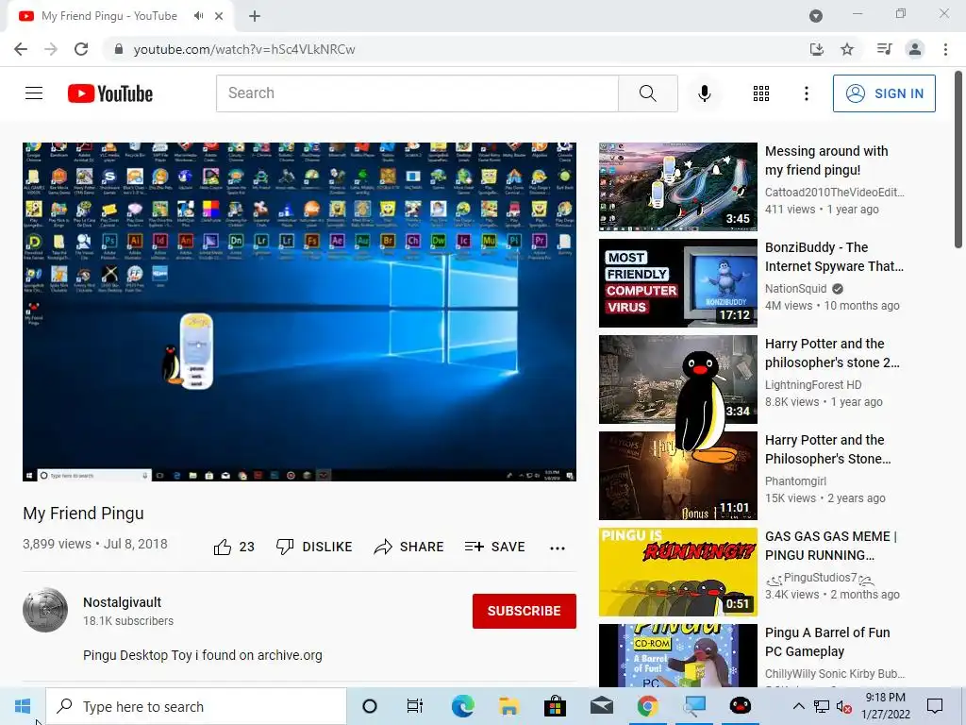Screen dimensions: 966x725
Task: Click the DISLIKE thumbs-down button
Action: 314,547
